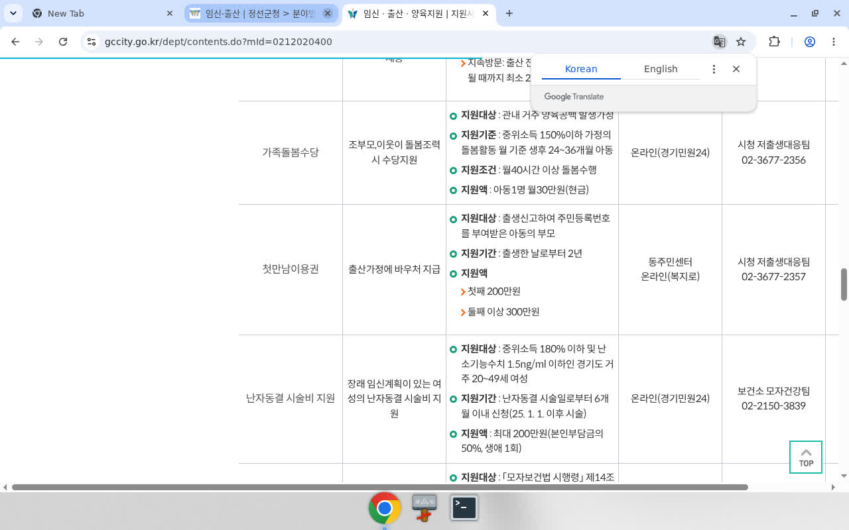This screenshot has width=849, height=530.
Task: Click 둘째 이상 300만원 list item
Action: tap(503, 312)
